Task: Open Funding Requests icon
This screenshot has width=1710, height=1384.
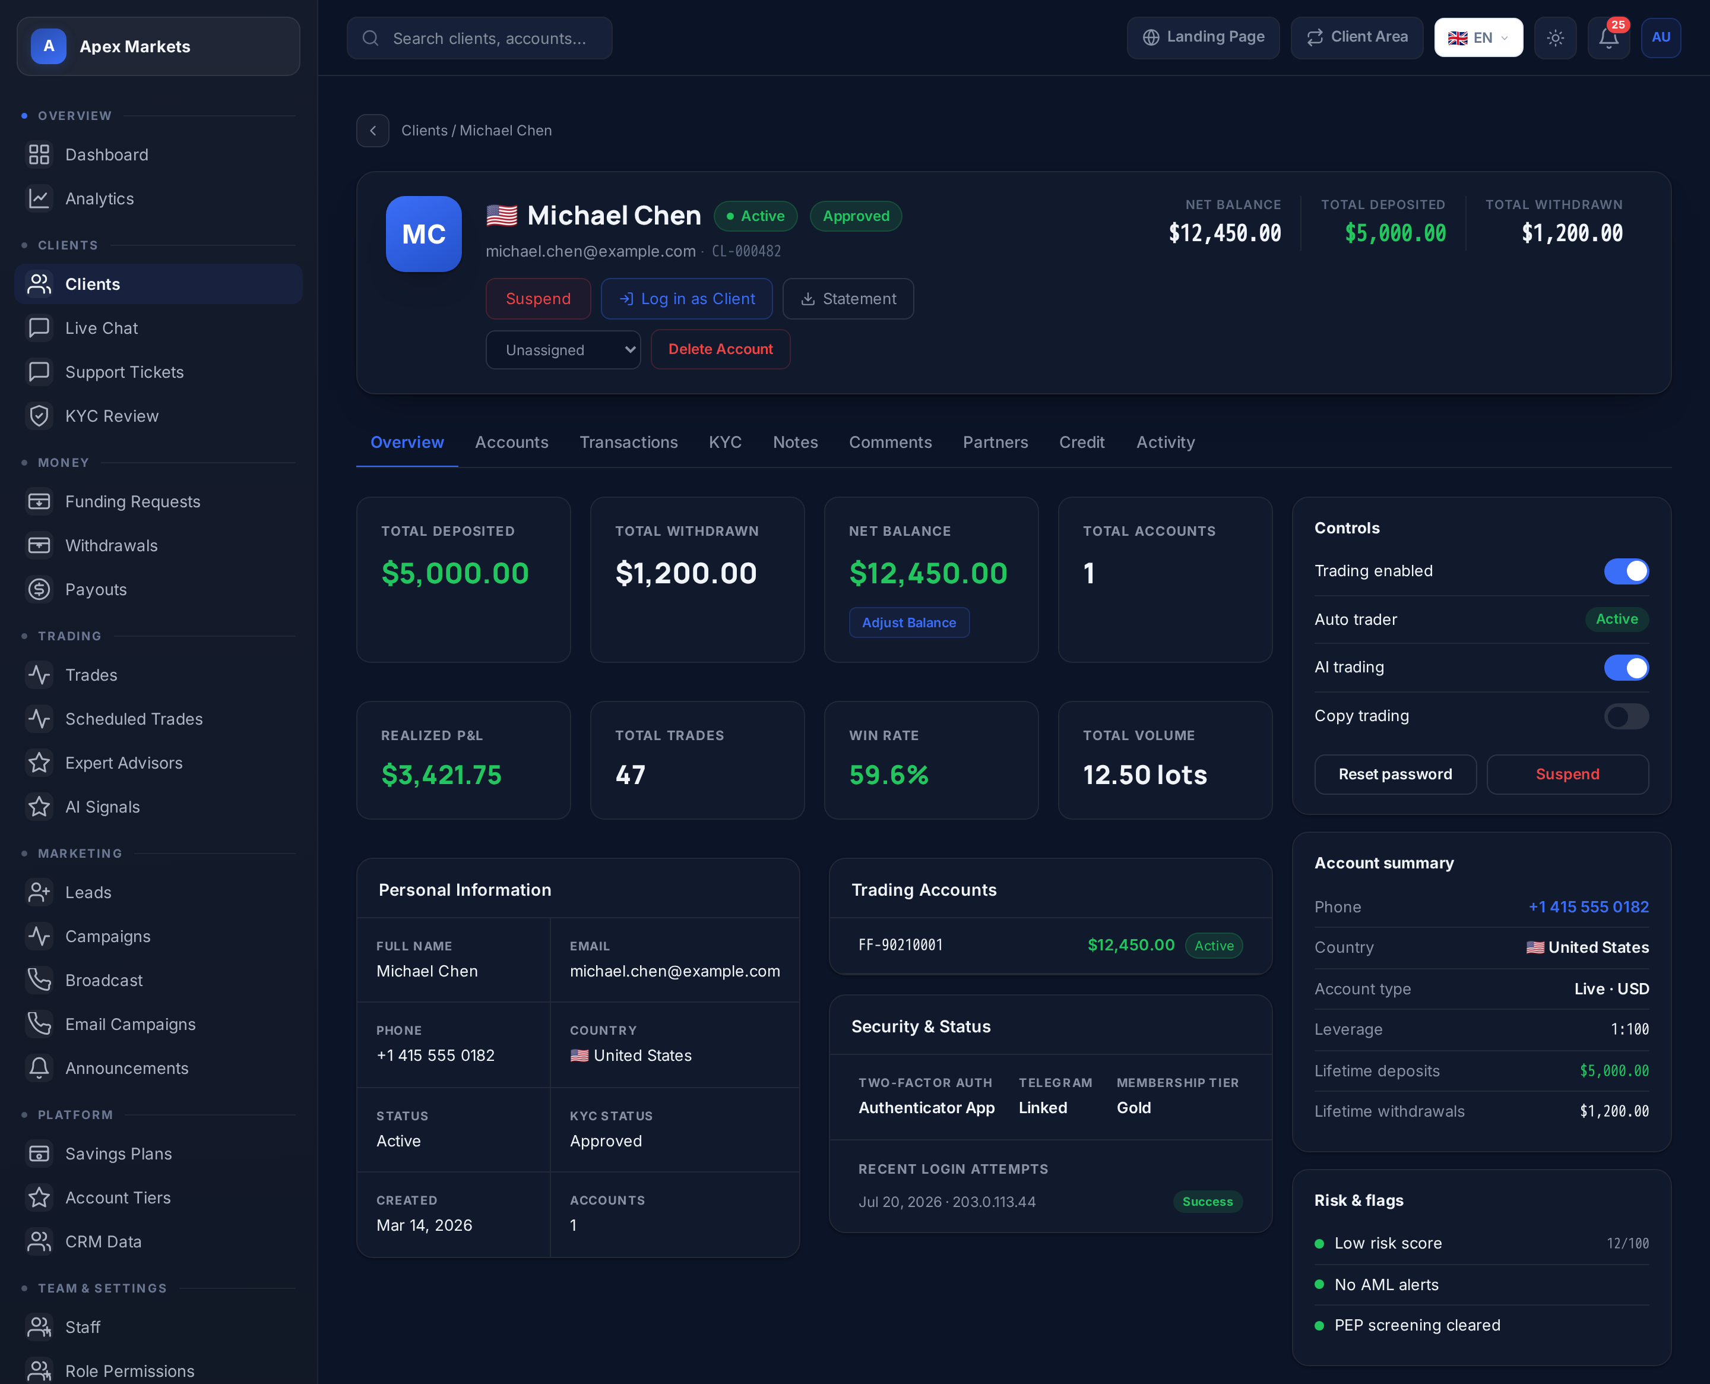Action: point(39,501)
